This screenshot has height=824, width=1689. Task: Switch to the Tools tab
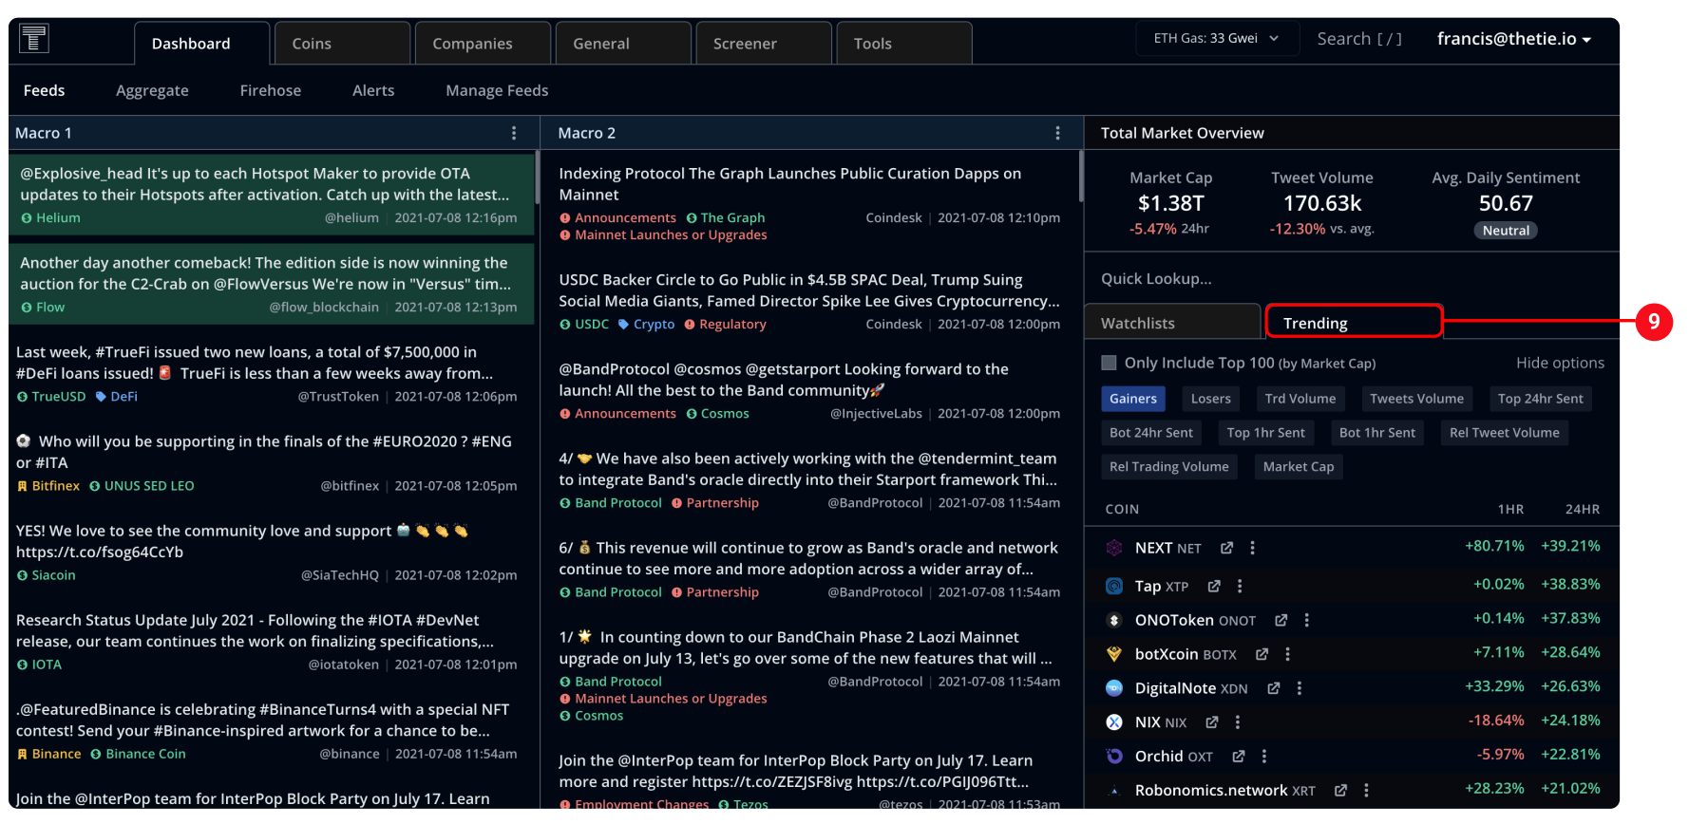point(904,44)
